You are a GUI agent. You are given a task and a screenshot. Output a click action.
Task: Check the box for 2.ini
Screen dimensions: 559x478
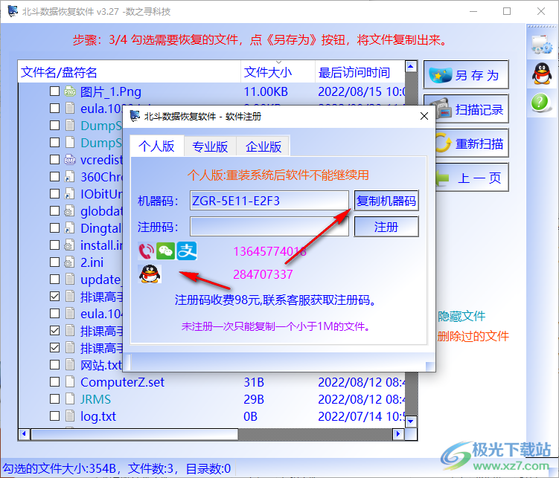point(54,262)
